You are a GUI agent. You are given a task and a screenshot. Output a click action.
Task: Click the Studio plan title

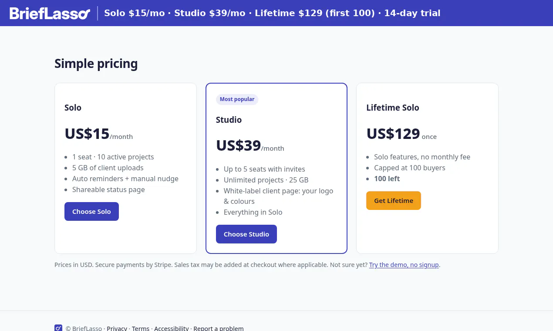229,120
